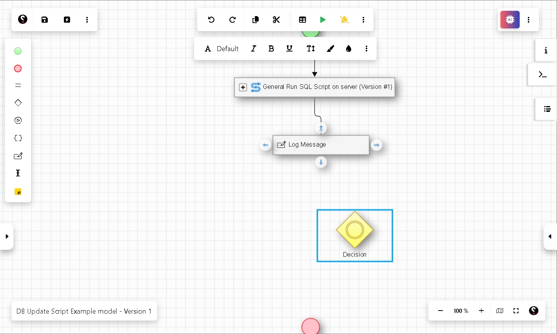The height and width of the screenshot is (334, 557).
Task: Open the console terminal panel
Action: [x=542, y=75]
